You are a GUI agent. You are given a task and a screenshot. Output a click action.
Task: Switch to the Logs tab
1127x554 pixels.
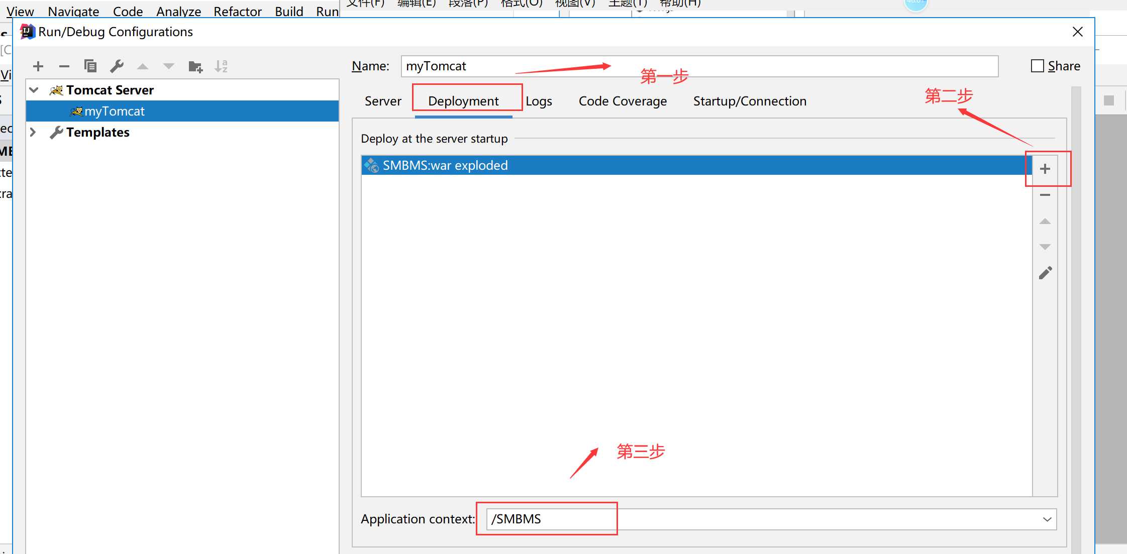pos(539,101)
